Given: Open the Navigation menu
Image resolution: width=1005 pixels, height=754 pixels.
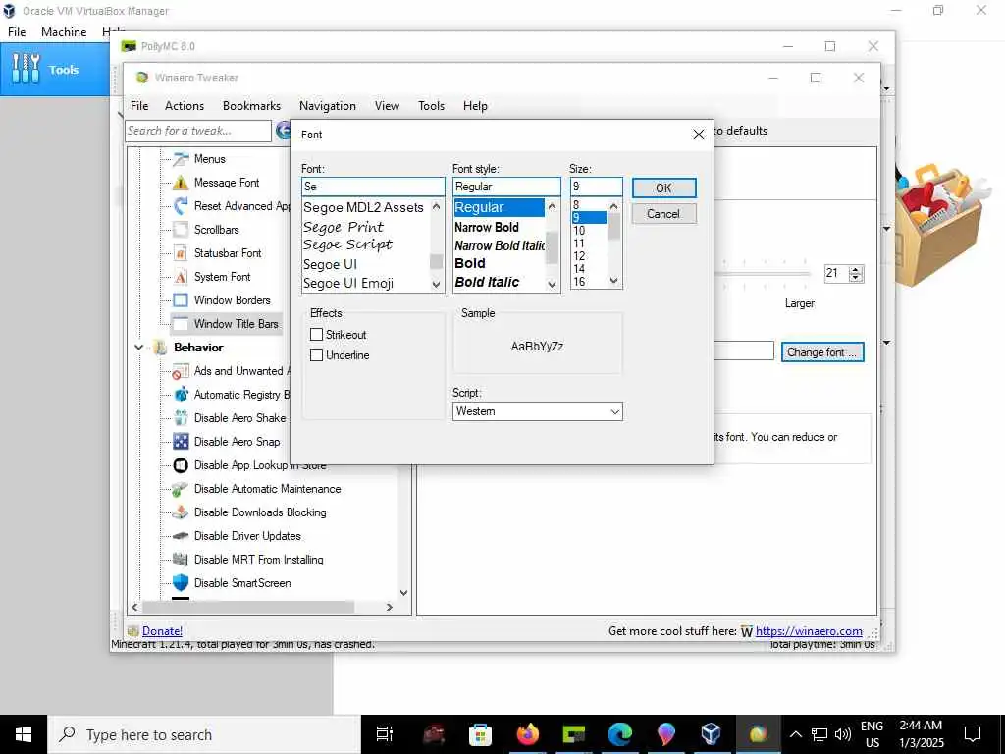Looking at the screenshot, I should click(x=328, y=106).
